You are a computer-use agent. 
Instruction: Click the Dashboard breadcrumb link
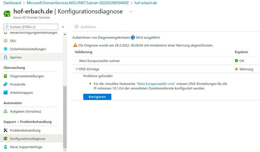coord(12,3)
